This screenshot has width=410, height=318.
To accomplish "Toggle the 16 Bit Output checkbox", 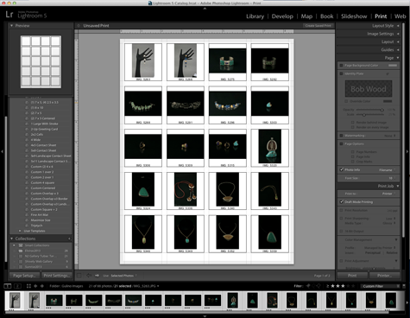I will (341, 231).
